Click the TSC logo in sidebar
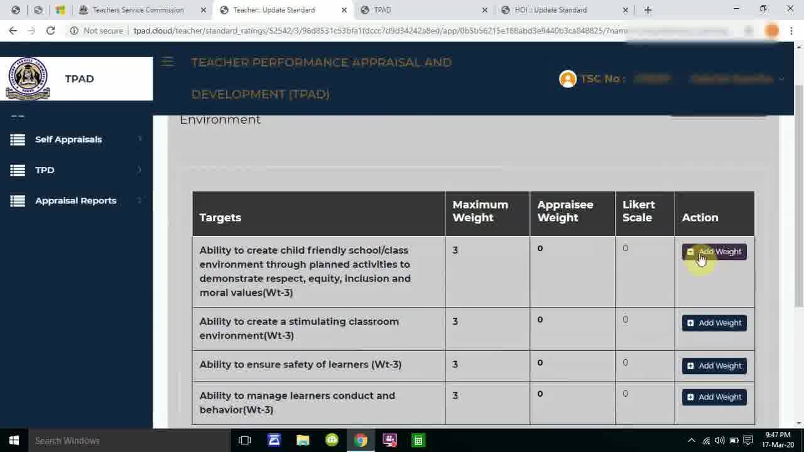This screenshot has height=452, width=804. pyautogui.click(x=28, y=78)
